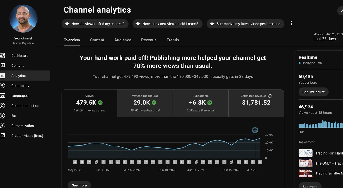Click the 'See live count' button
Viewport: 343px width, 188px height.
[x=314, y=92]
